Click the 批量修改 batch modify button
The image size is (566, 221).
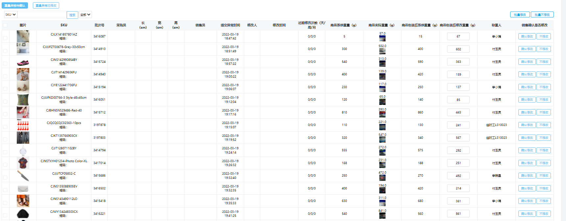click(x=520, y=14)
